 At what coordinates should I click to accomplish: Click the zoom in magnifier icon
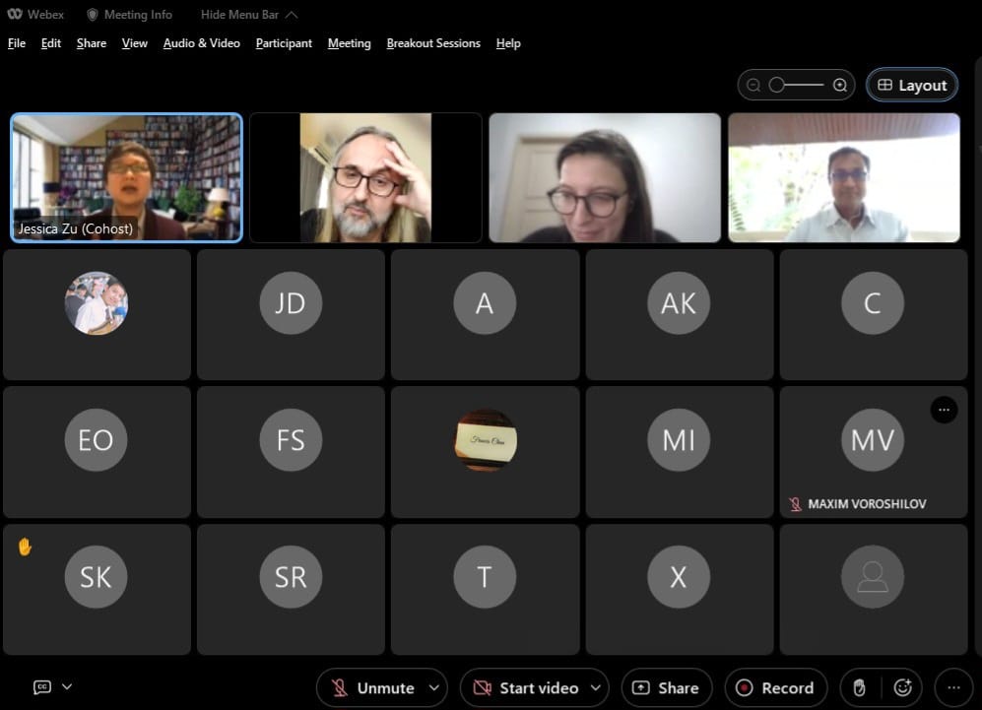840,86
